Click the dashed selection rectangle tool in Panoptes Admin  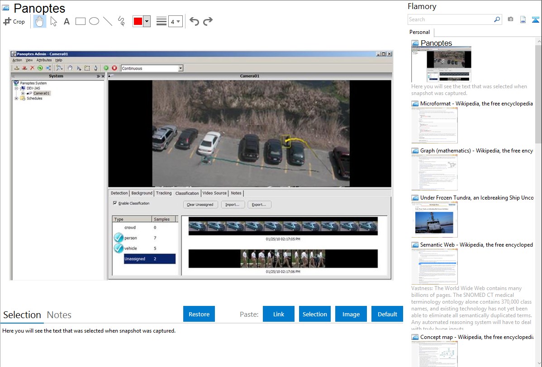[87, 68]
